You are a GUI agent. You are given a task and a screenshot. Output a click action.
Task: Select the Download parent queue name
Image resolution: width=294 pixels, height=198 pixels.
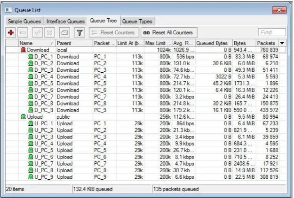38,50
